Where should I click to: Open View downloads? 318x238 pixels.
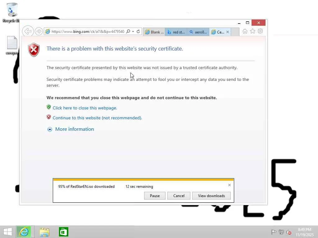click(211, 196)
